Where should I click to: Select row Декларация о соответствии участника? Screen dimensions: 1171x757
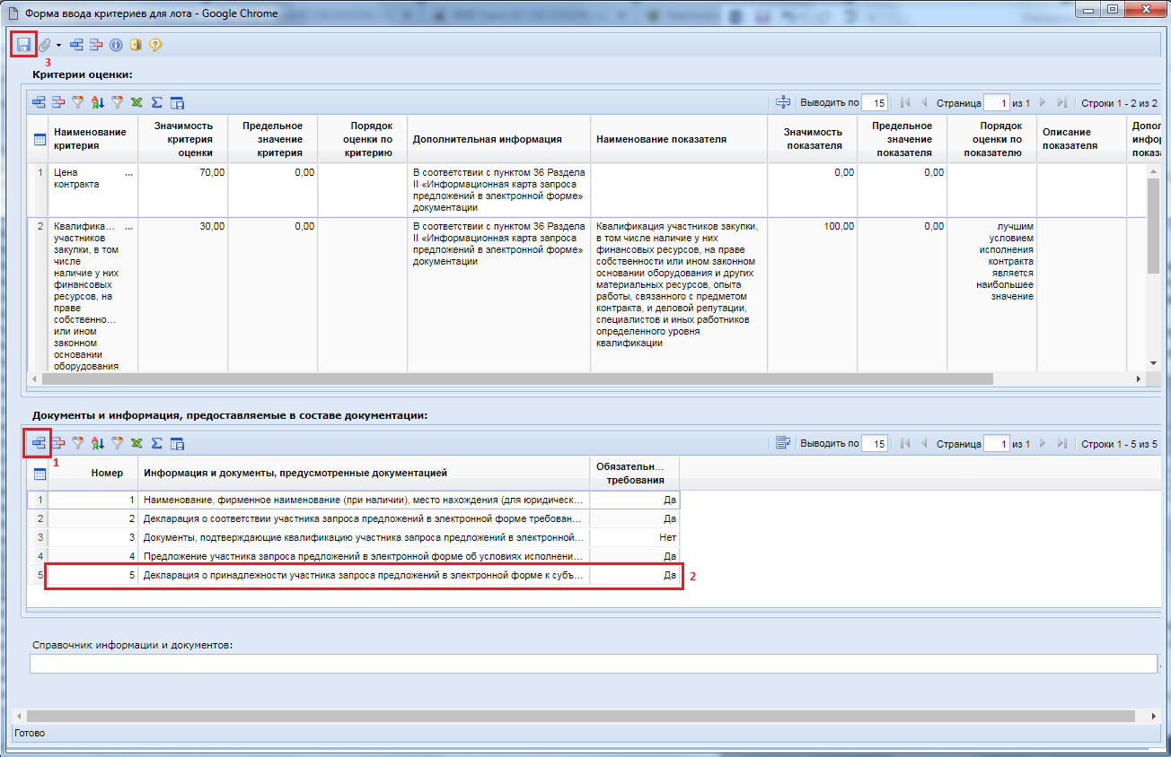point(353,518)
